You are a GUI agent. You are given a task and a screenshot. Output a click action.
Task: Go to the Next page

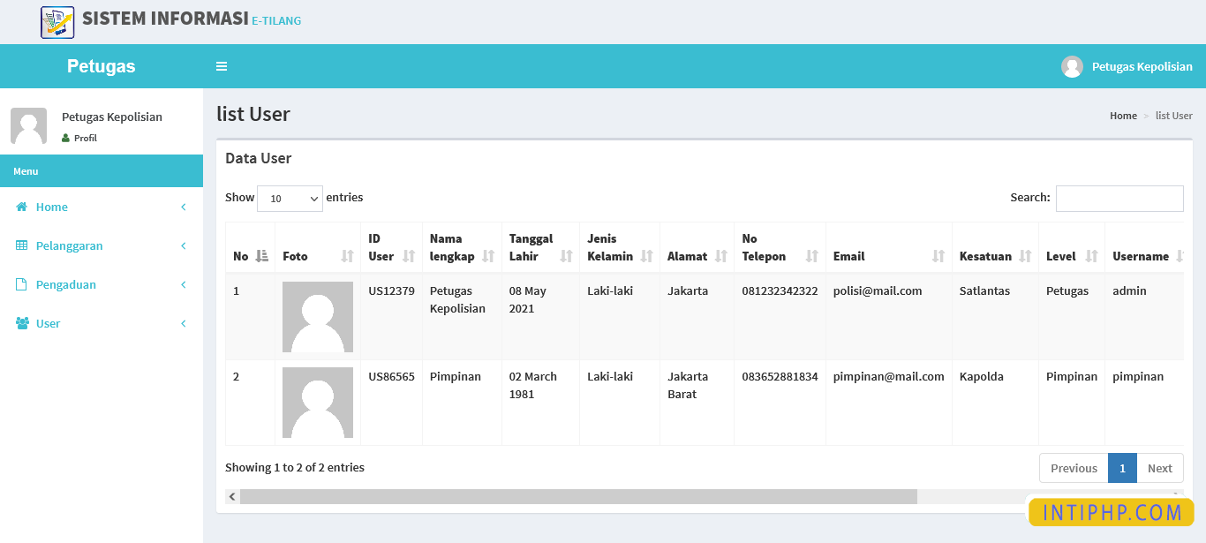[1159, 468]
